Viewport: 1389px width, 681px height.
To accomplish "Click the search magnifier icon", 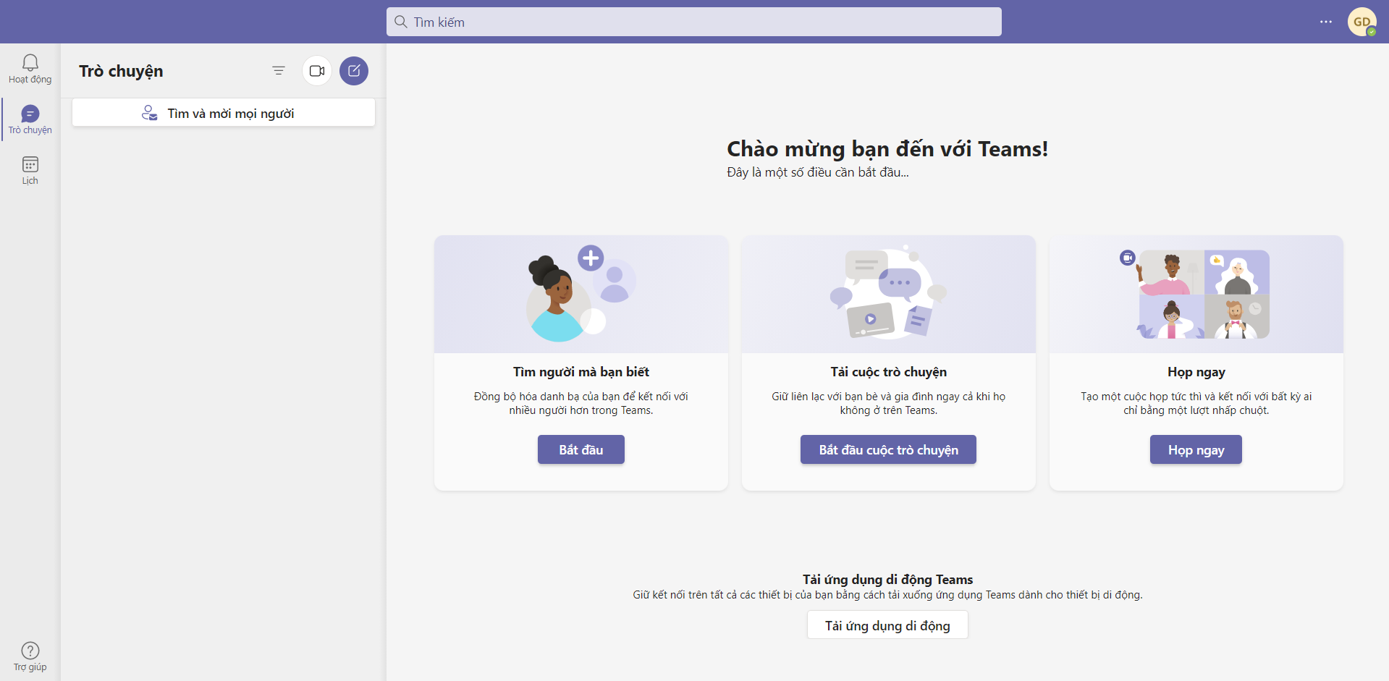I will coord(401,22).
